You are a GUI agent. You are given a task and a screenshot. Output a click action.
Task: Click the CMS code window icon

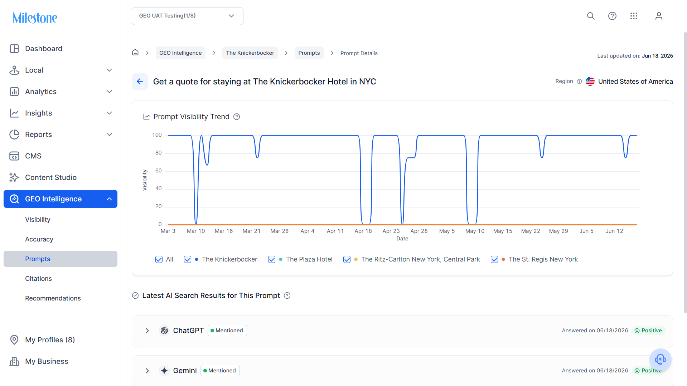(x=14, y=156)
